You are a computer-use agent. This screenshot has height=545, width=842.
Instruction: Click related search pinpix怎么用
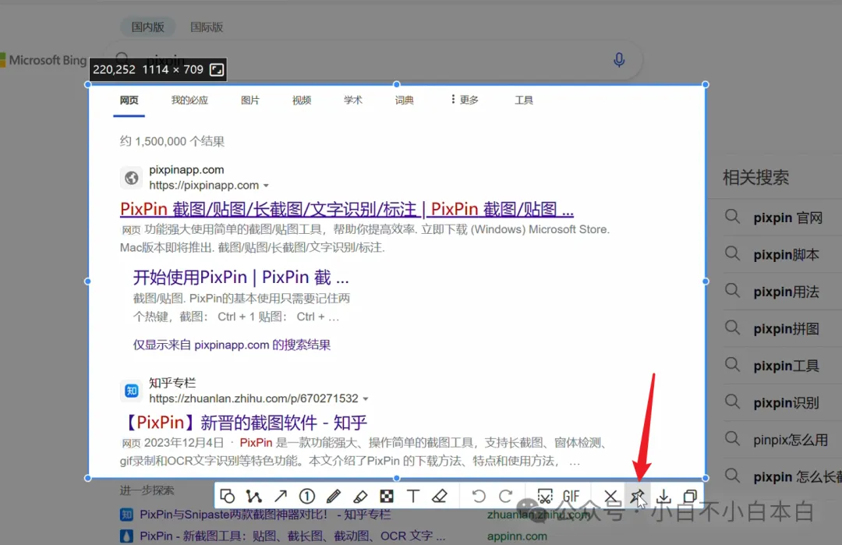tap(791, 440)
